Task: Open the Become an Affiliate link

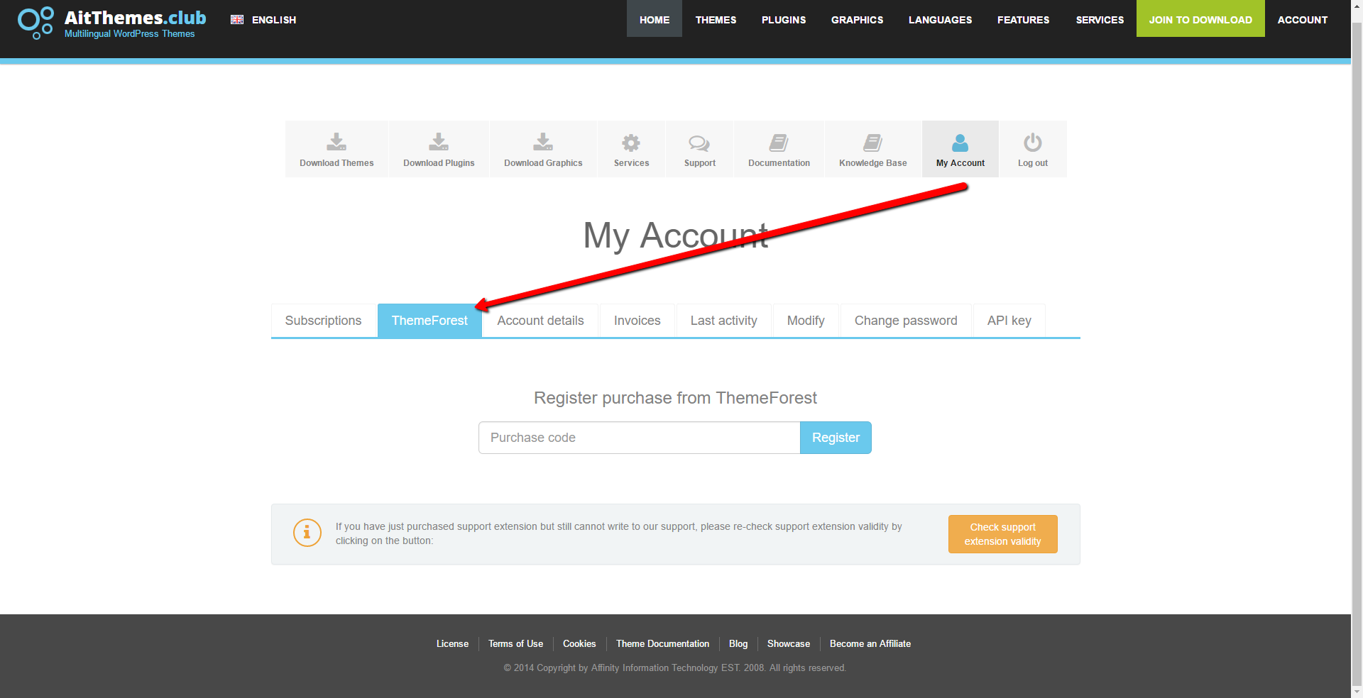Action: click(x=870, y=643)
